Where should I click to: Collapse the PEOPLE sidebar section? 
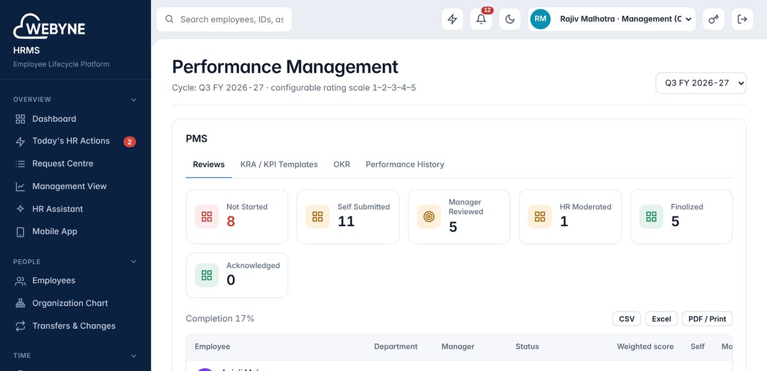point(134,262)
